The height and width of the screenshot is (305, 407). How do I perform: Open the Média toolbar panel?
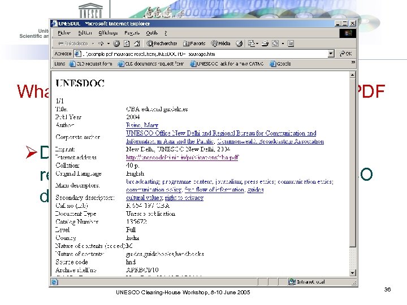click(x=221, y=43)
